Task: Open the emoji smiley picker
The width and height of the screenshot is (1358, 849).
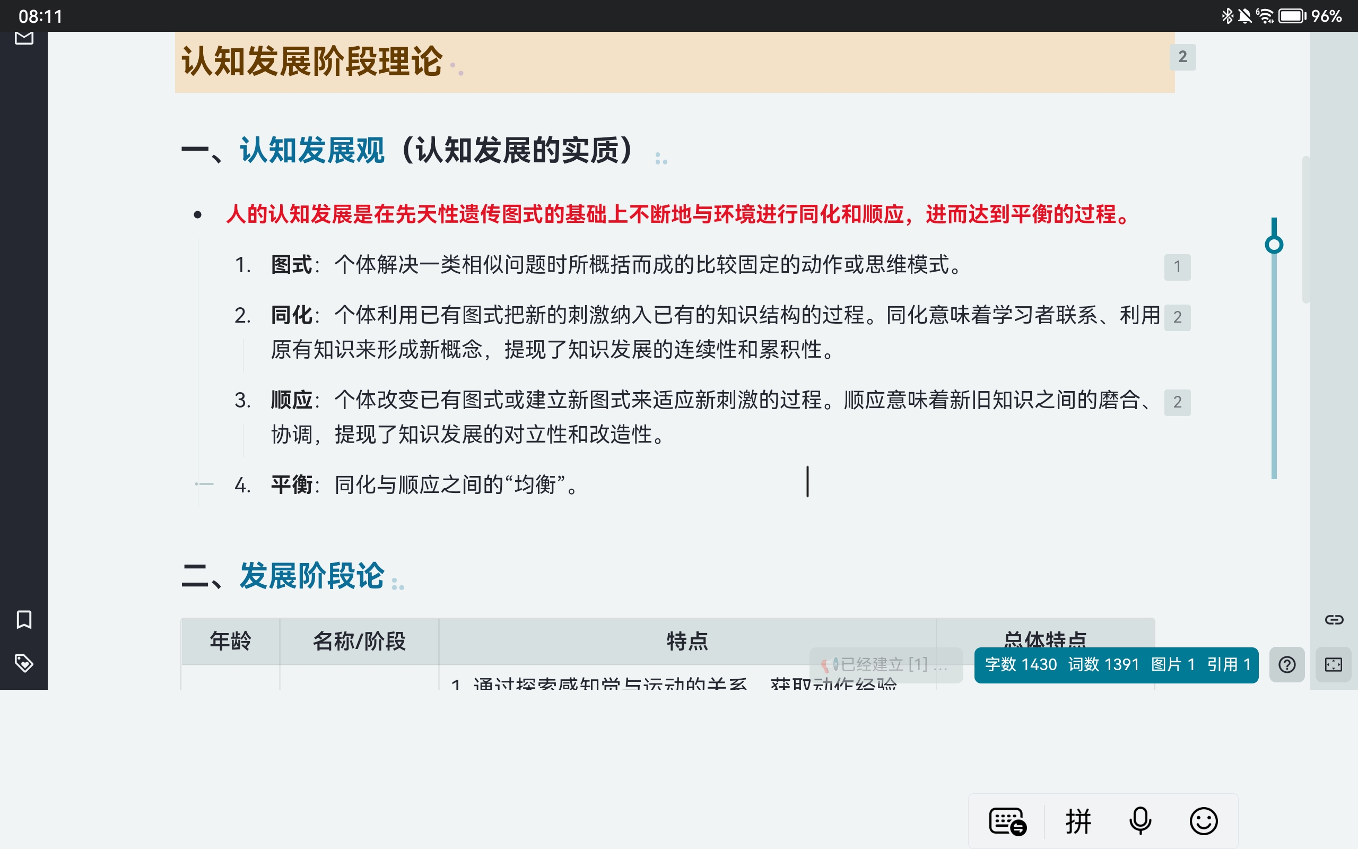Action: pyautogui.click(x=1204, y=821)
